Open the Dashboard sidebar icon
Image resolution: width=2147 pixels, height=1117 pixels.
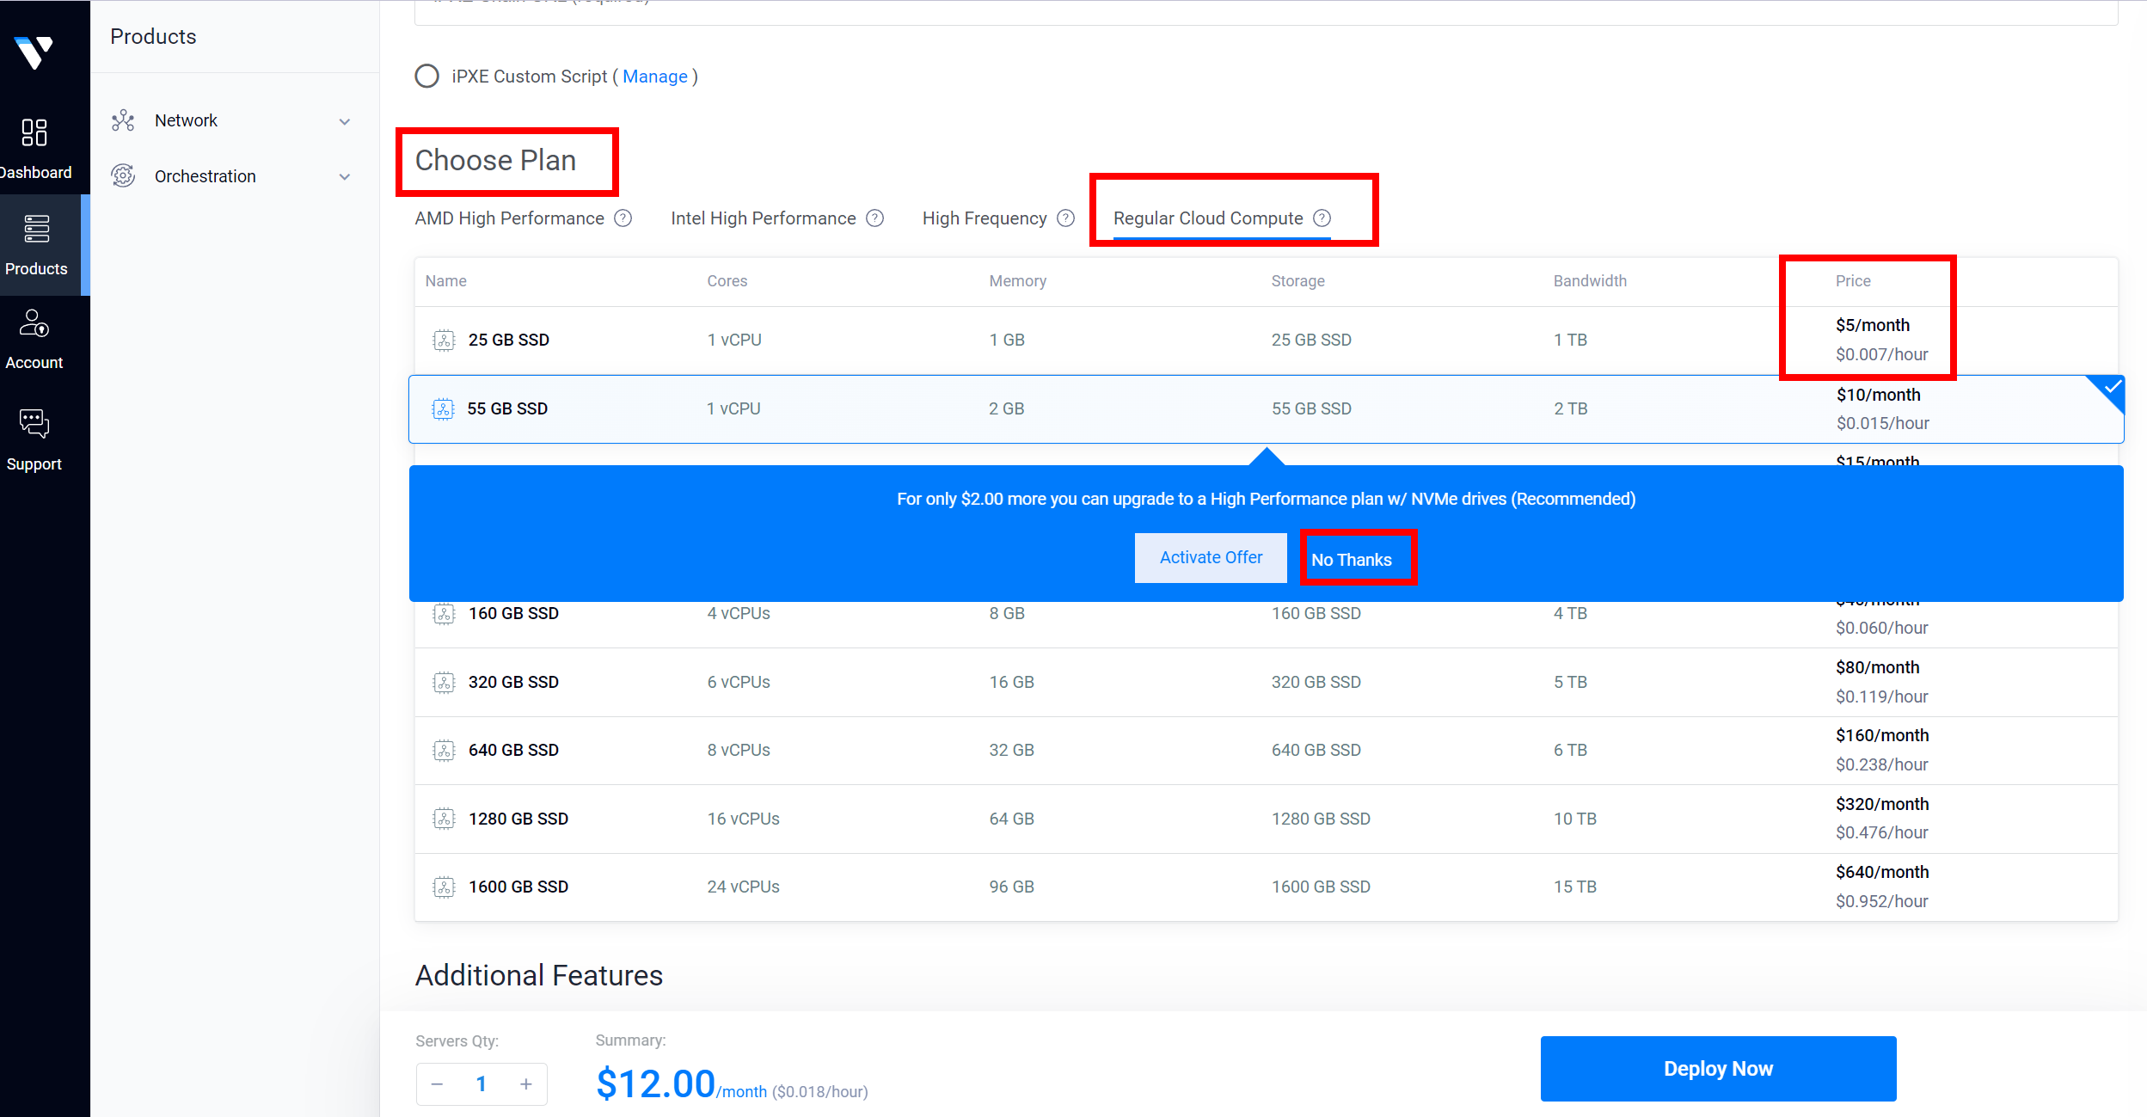coord(34,132)
